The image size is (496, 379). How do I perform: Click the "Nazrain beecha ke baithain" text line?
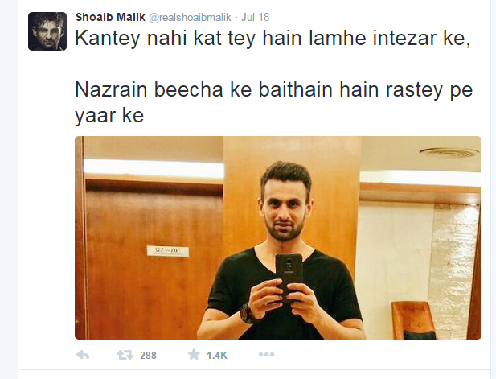click(203, 90)
